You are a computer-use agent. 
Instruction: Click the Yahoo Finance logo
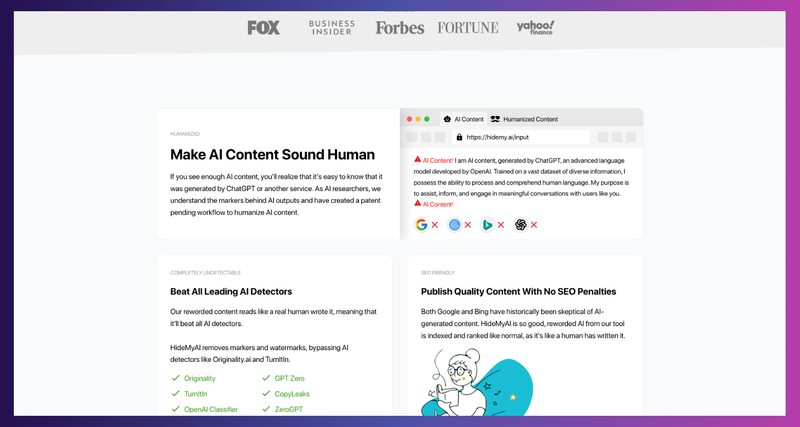[x=535, y=28]
